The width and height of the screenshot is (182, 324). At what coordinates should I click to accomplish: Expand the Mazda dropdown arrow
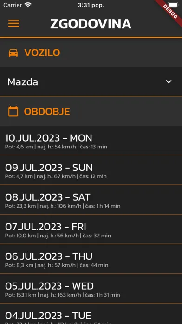click(x=169, y=82)
